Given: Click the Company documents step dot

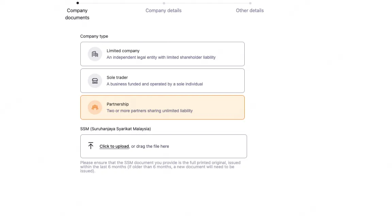Looking at the screenshot, I should [78, 3].
